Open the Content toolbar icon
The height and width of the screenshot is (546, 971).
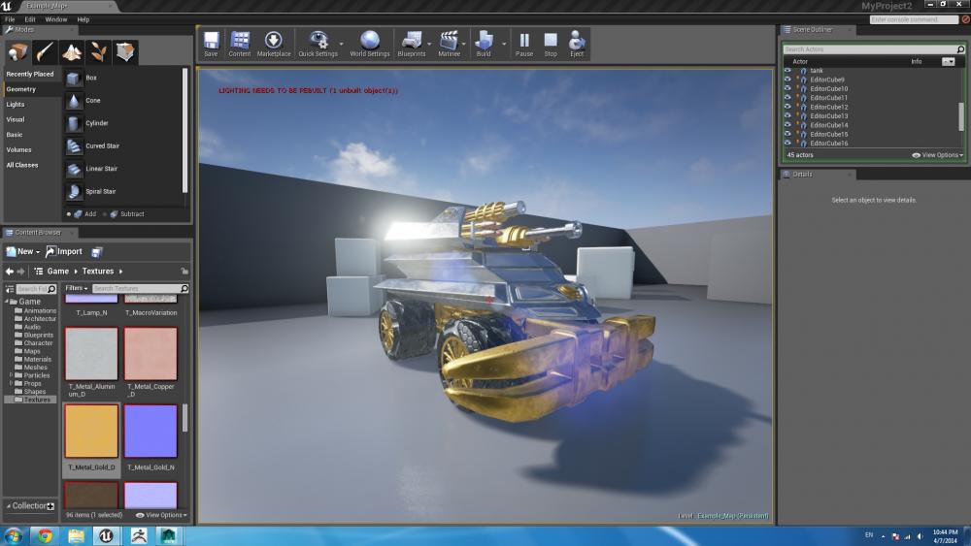coord(240,44)
